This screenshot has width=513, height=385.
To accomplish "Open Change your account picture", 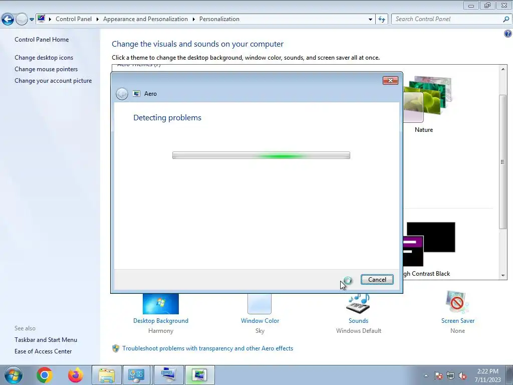I will point(53,81).
